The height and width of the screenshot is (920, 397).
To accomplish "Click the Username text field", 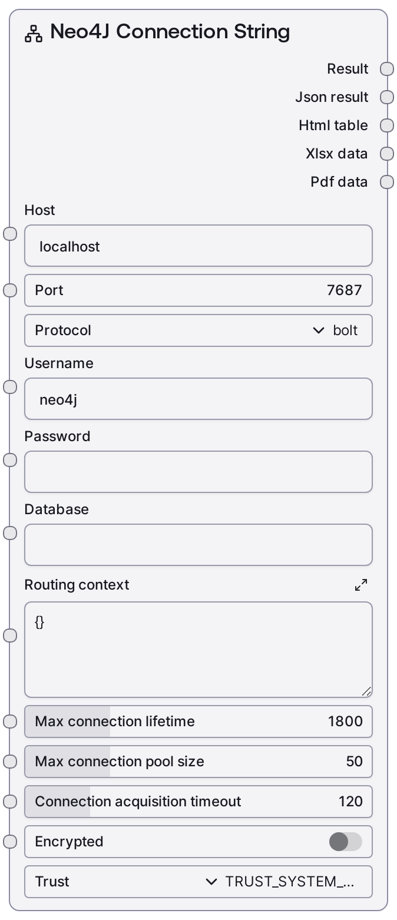I will [x=198, y=399].
